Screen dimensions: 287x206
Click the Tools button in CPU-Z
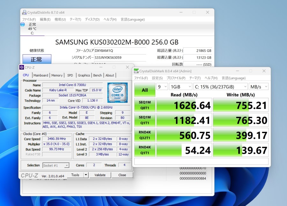coord(75,175)
